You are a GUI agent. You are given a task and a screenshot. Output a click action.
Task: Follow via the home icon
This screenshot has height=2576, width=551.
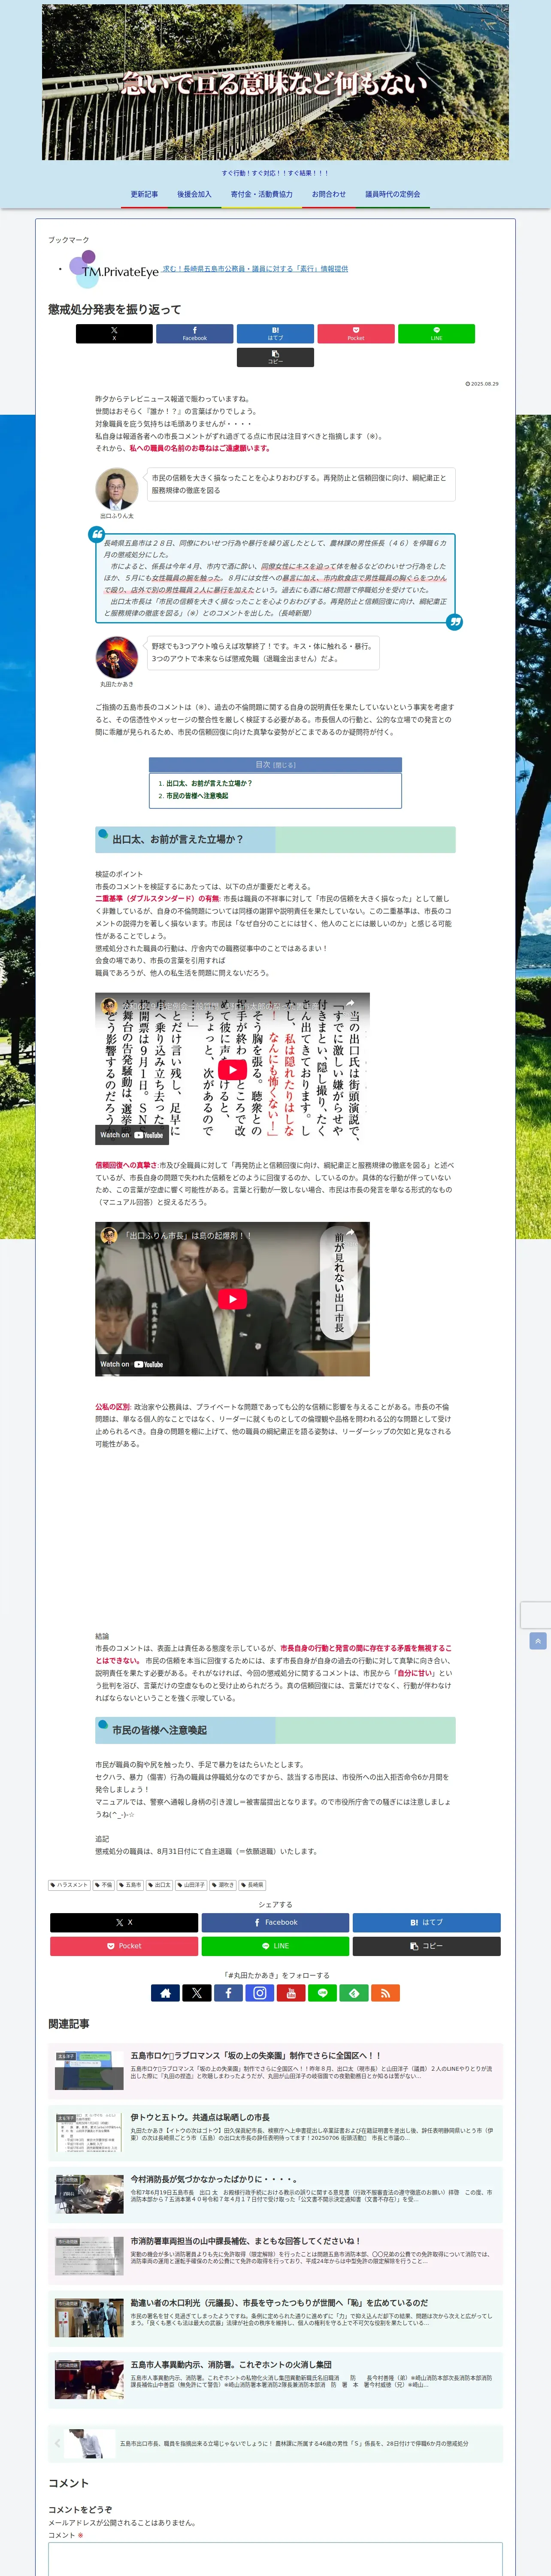[x=165, y=1993]
